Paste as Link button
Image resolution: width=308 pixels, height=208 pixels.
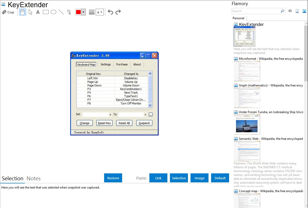158,178
